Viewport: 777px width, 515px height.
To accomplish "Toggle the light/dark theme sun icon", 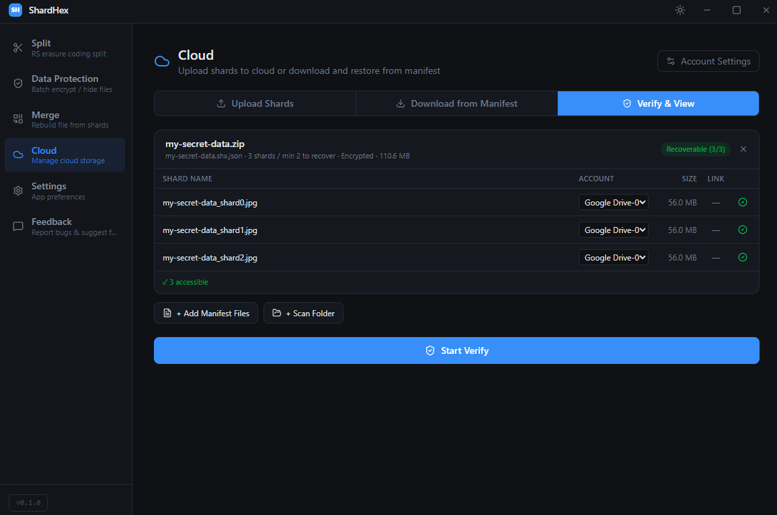I will pos(680,10).
